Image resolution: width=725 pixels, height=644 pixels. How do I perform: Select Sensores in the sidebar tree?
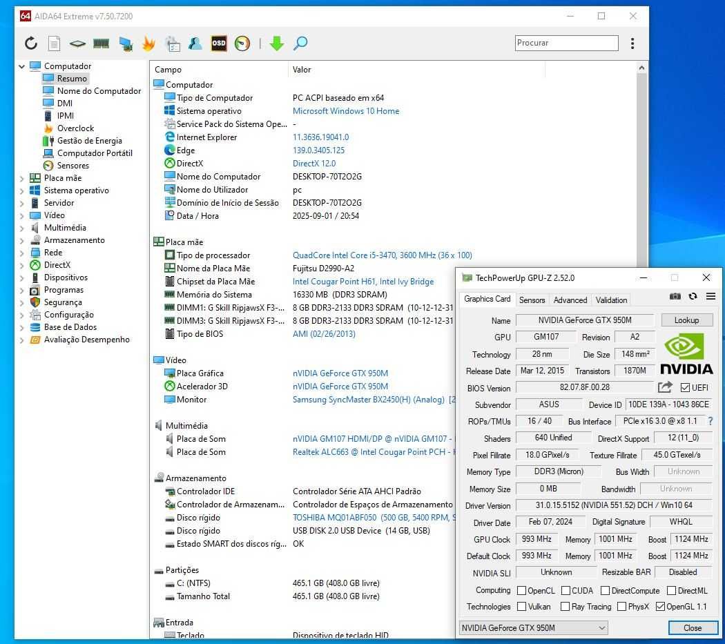(72, 166)
